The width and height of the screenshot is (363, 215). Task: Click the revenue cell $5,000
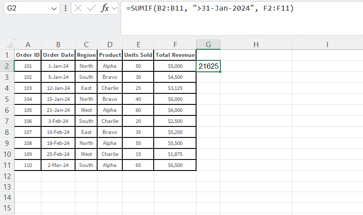(175, 66)
